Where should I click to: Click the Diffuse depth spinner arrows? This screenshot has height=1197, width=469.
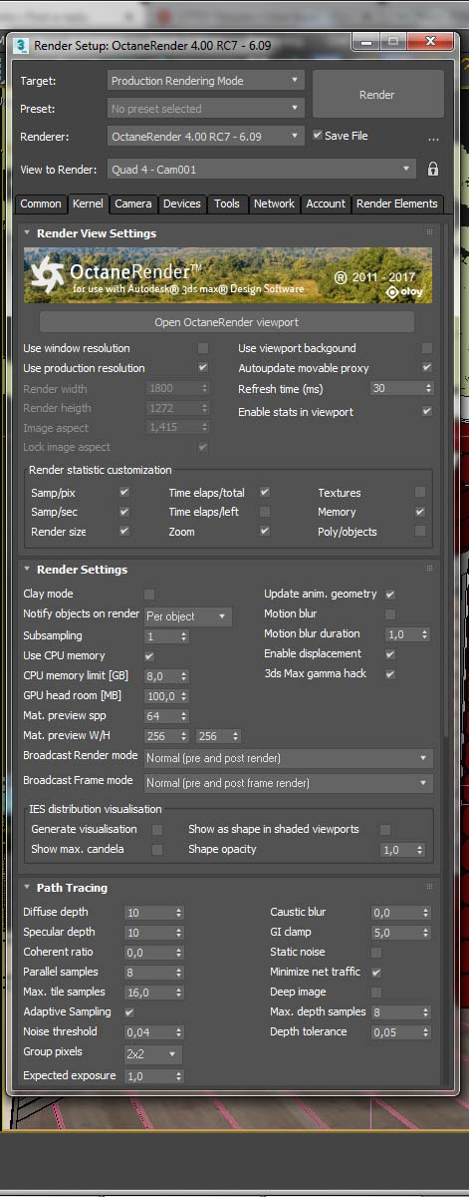click(x=179, y=913)
